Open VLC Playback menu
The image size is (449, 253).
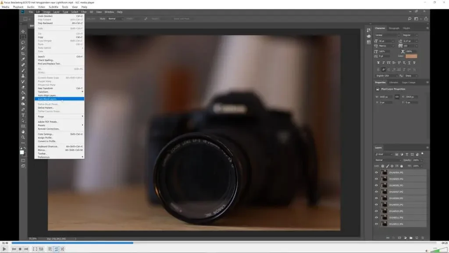[18, 7]
